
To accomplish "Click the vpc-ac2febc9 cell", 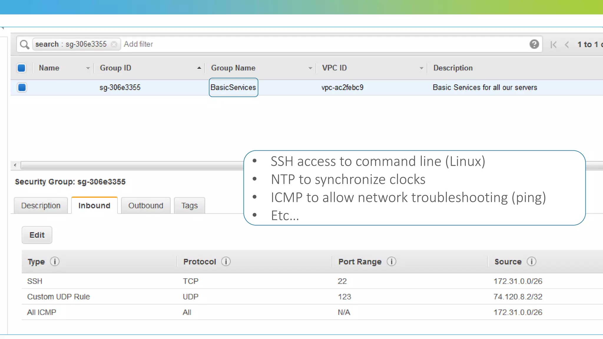I will click(x=342, y=87).
